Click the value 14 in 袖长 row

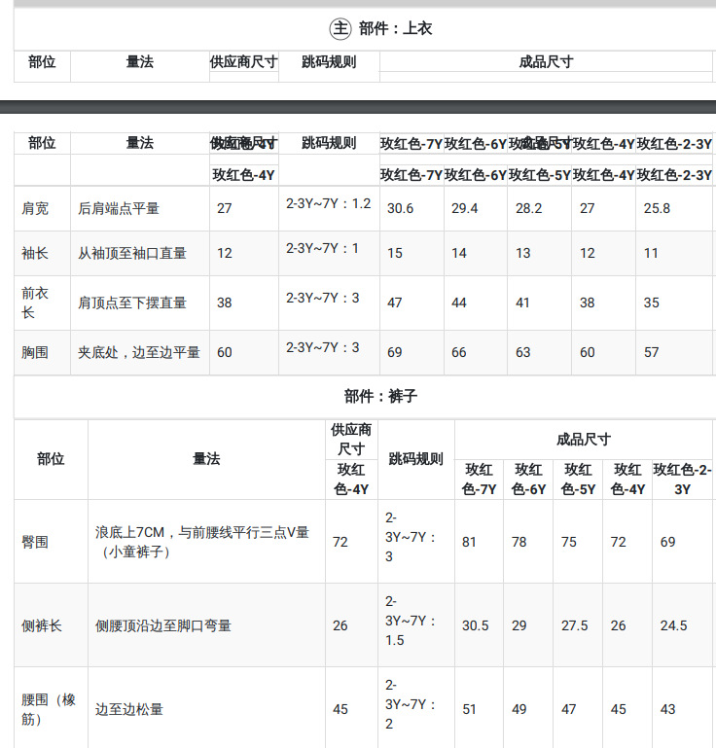point(459,253)
